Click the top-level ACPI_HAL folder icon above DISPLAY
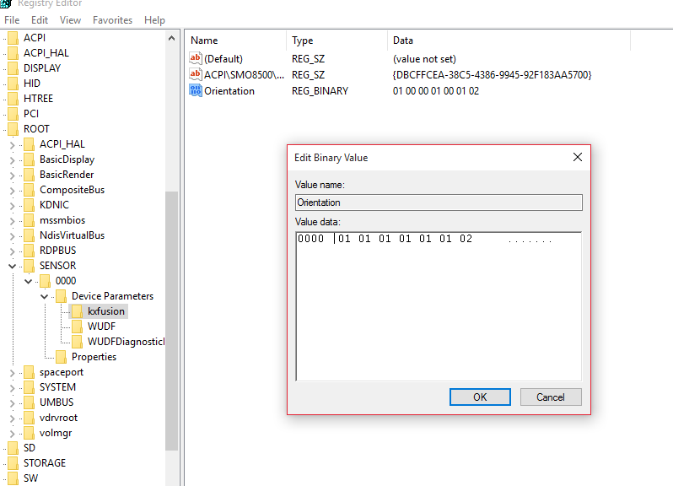Viewport: 673px width, 486px height. point(13,53)
